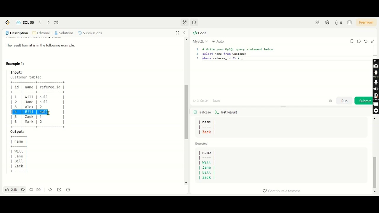Open the MySQL language dropdown
Viewport: 379px width, 213px height.
[x=200, y=41]
